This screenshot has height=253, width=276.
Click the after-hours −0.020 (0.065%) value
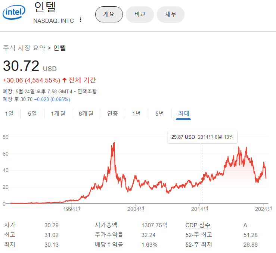(52, 100)
